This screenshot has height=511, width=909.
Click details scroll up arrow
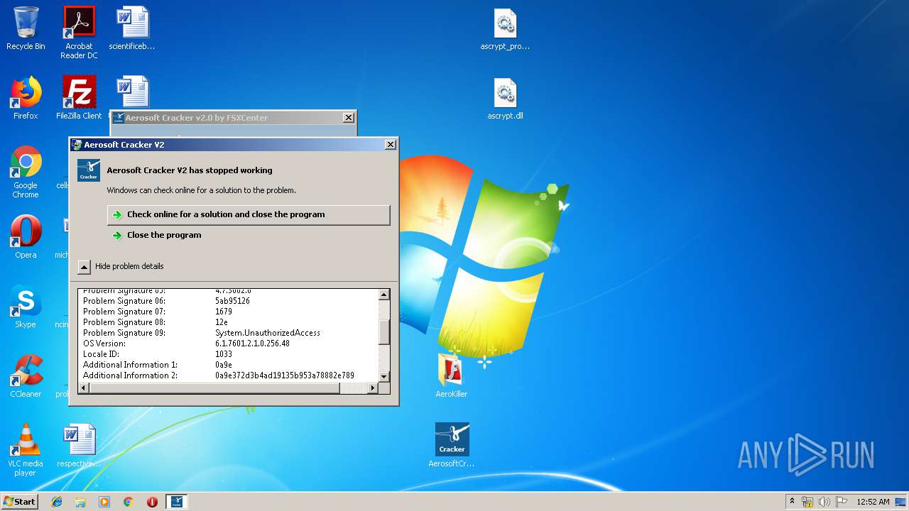pos(384,295)
